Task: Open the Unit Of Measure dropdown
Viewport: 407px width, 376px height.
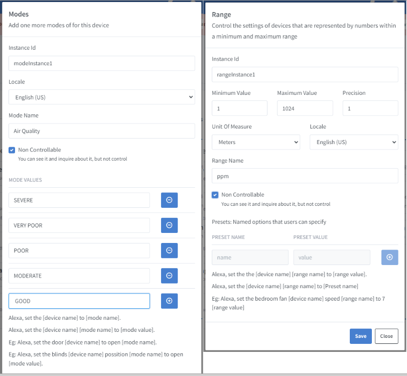Action: click(255, 142)
